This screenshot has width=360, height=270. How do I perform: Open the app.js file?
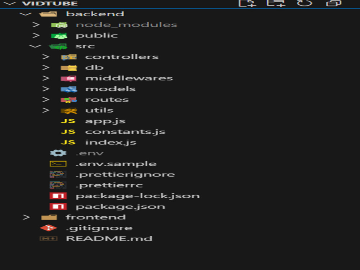105,121
